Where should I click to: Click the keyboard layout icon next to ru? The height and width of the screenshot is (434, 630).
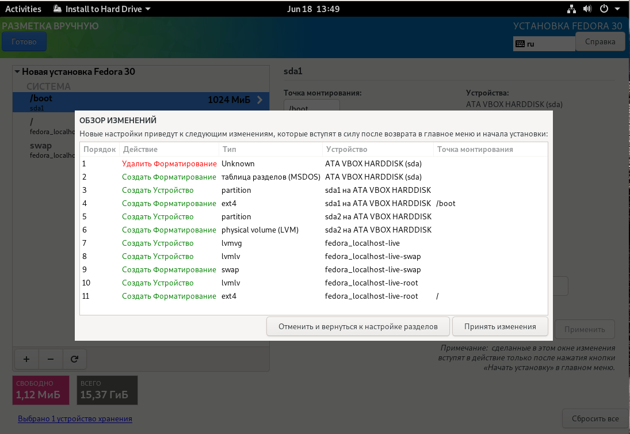[x=520, y=44]
